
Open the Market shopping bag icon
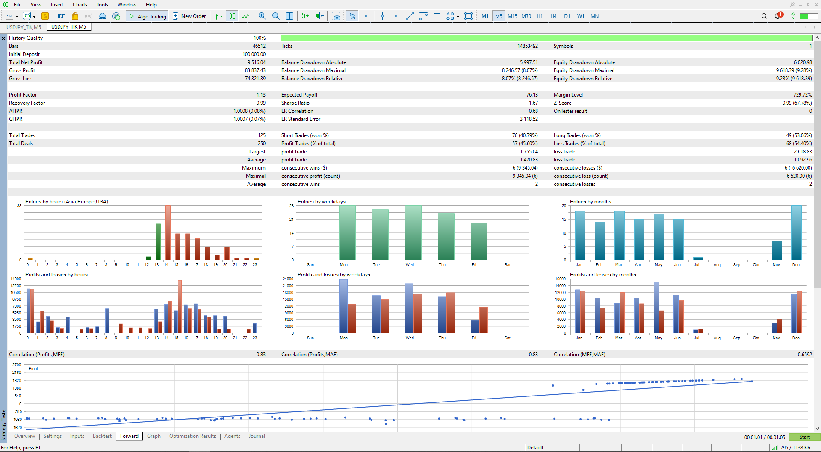tap(75, 16)
